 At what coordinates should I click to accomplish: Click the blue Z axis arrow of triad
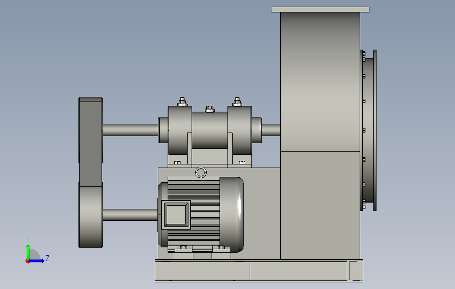[x=37, y=261]
